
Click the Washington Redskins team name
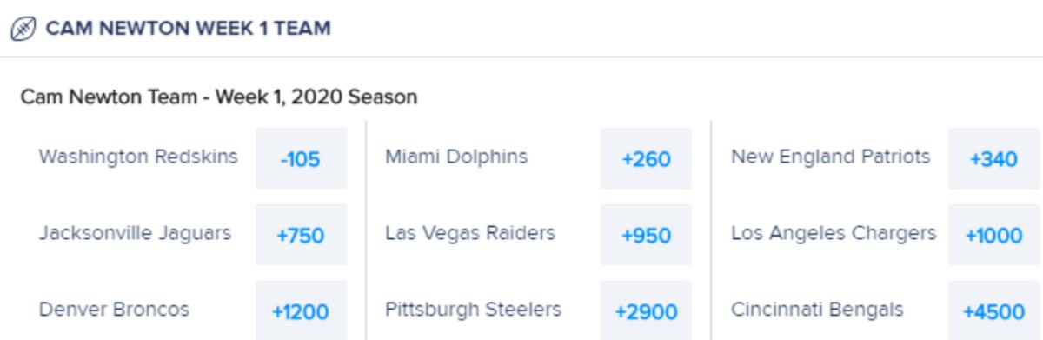(x=139, y=157)
